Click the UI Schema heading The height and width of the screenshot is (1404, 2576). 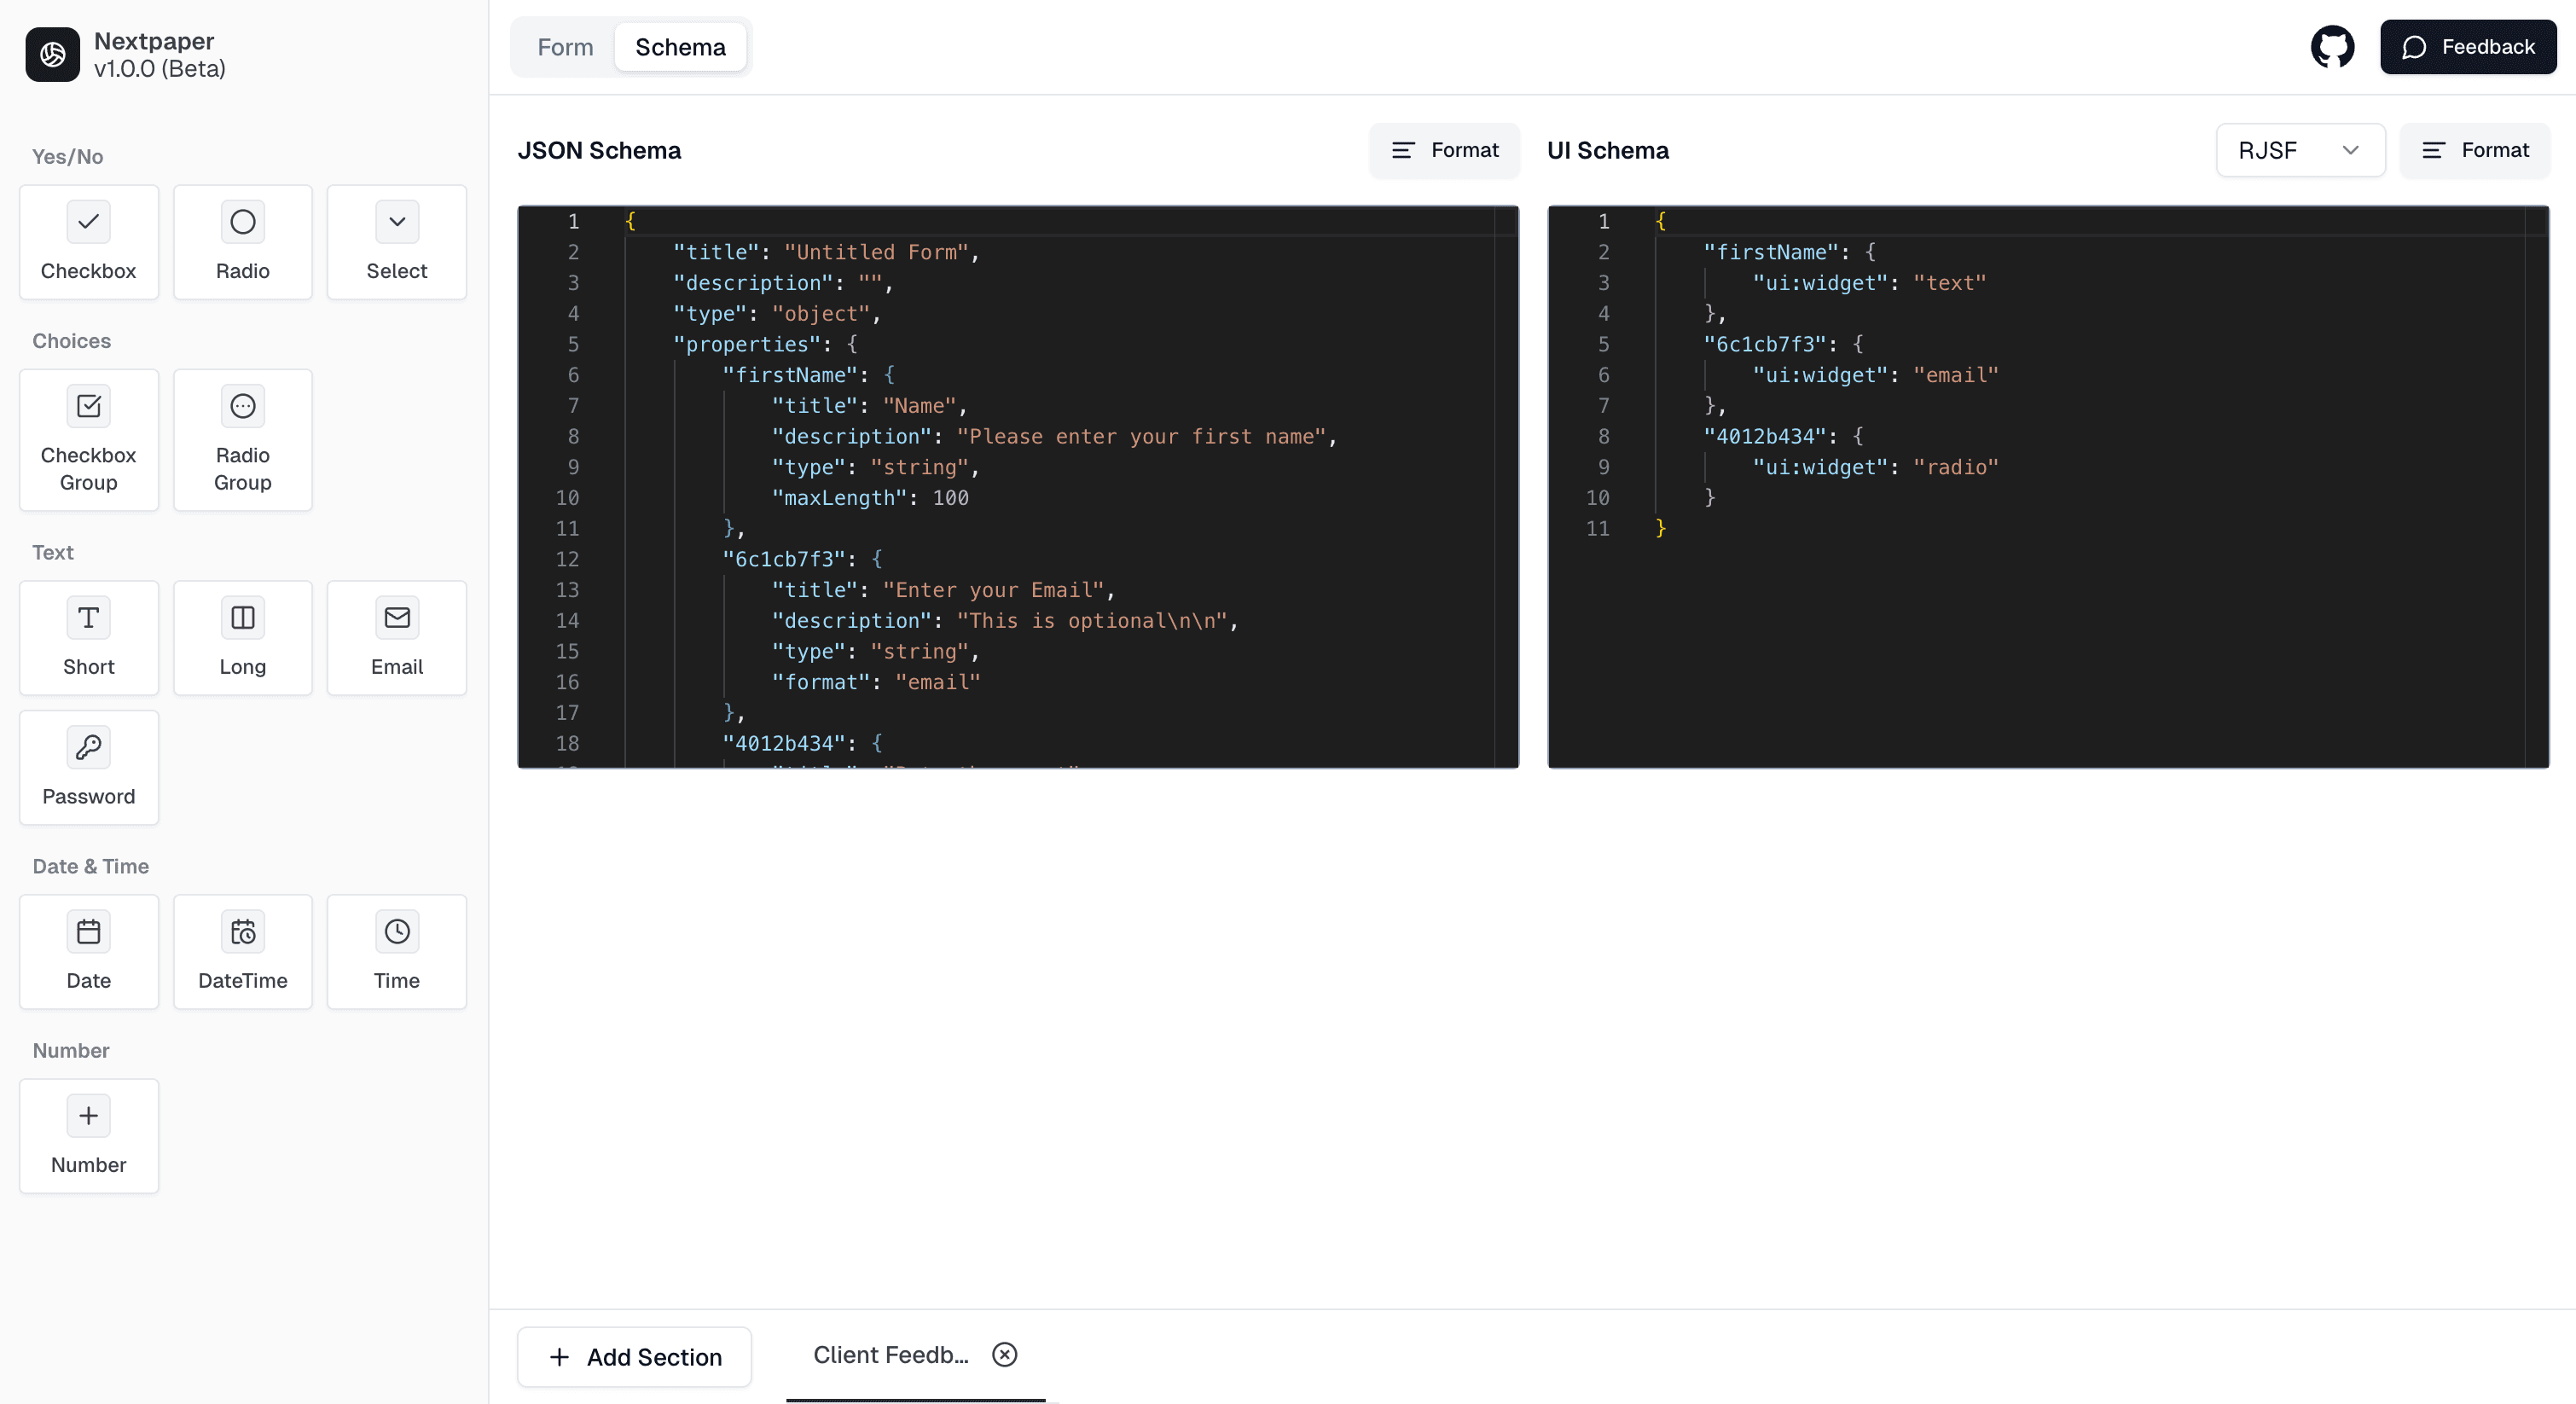(x=1608, y=150)
